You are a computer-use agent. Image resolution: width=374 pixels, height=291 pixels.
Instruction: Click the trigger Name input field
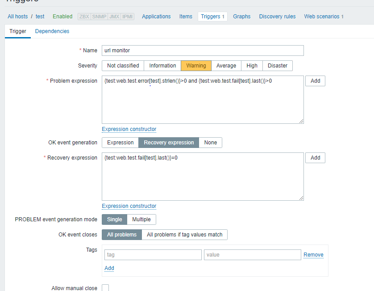coord(203,51)
